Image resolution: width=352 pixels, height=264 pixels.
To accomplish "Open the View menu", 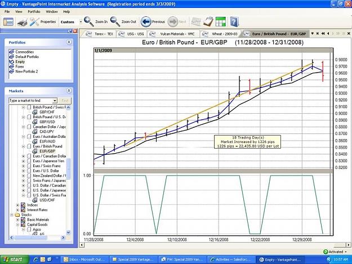I will [x=19, y=12].
